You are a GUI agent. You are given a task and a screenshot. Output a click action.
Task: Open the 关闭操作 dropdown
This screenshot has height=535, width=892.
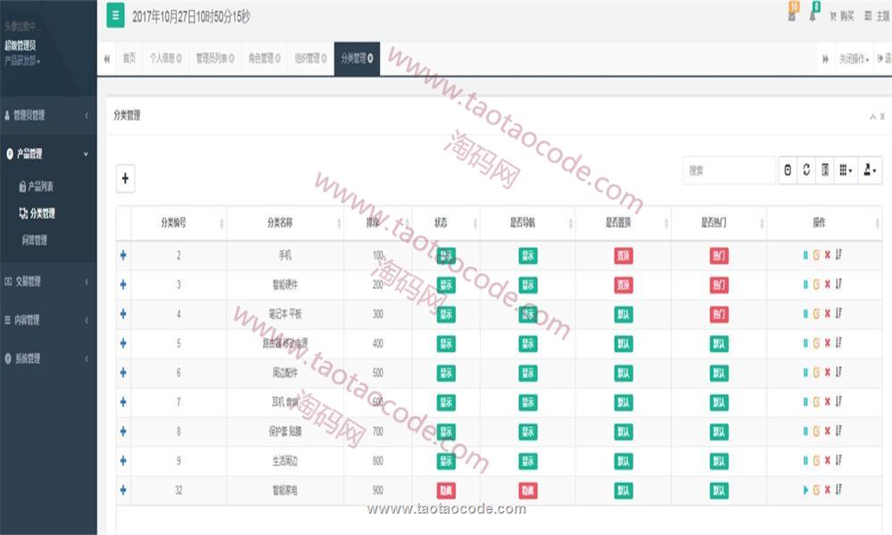tap(854, 59)
